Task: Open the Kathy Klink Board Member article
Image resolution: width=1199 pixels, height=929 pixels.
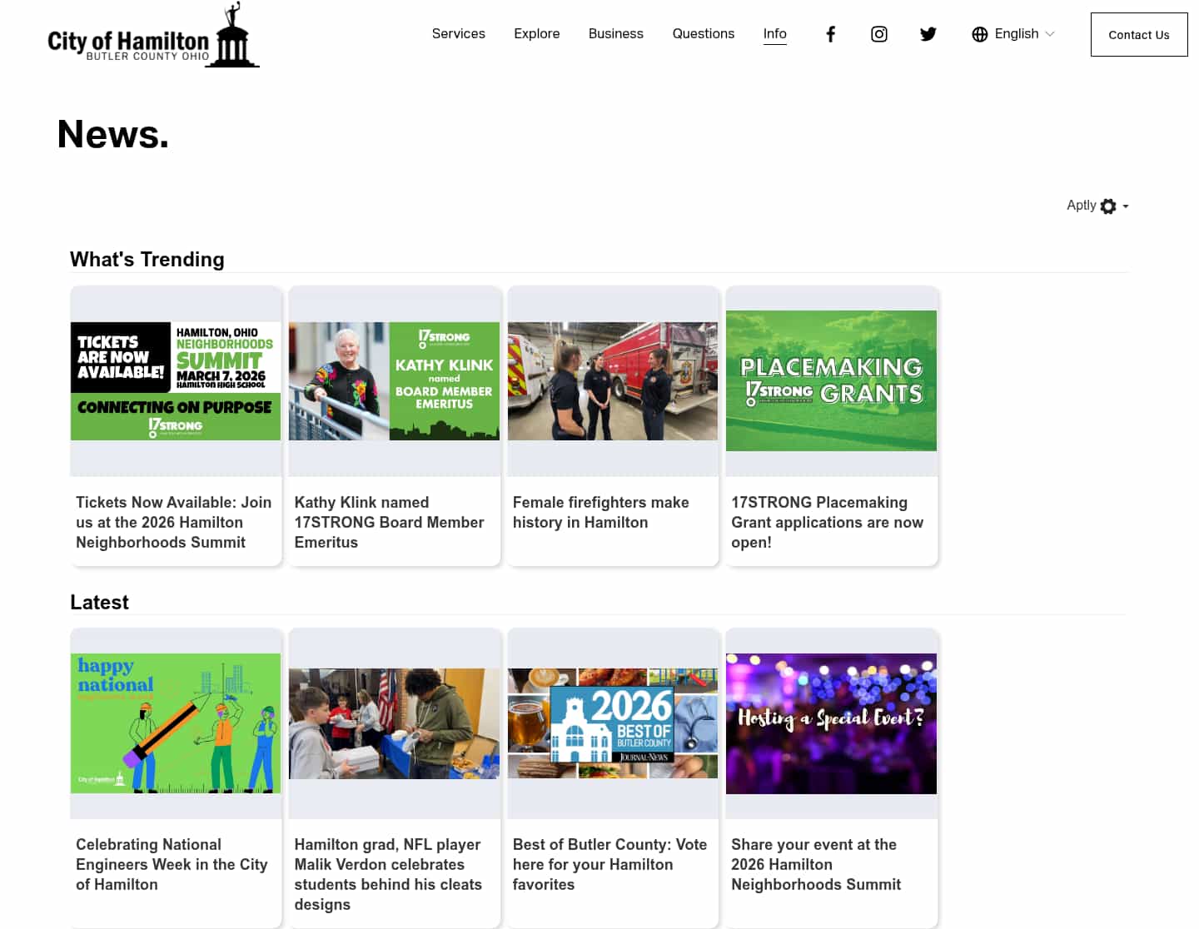Action: pos(394,380)
